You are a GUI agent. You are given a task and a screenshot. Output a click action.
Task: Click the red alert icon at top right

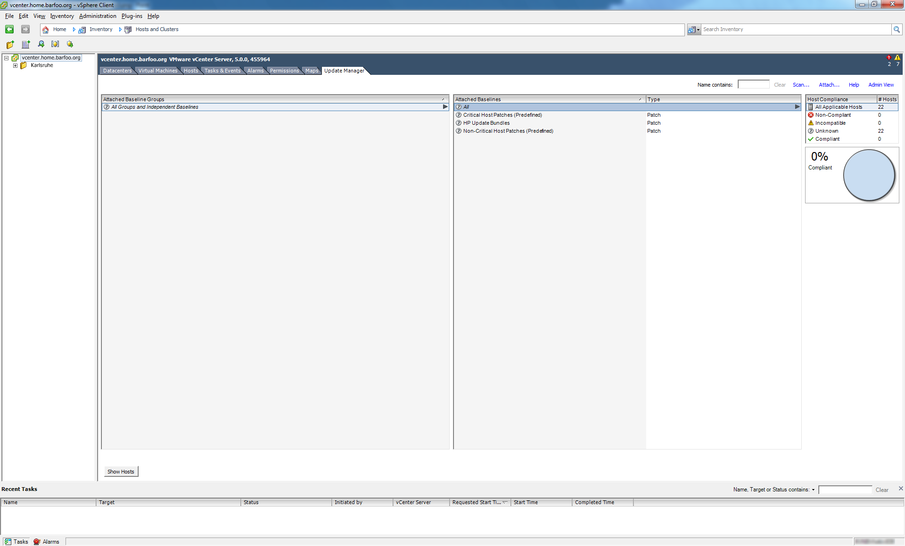(x=889, y=57)
